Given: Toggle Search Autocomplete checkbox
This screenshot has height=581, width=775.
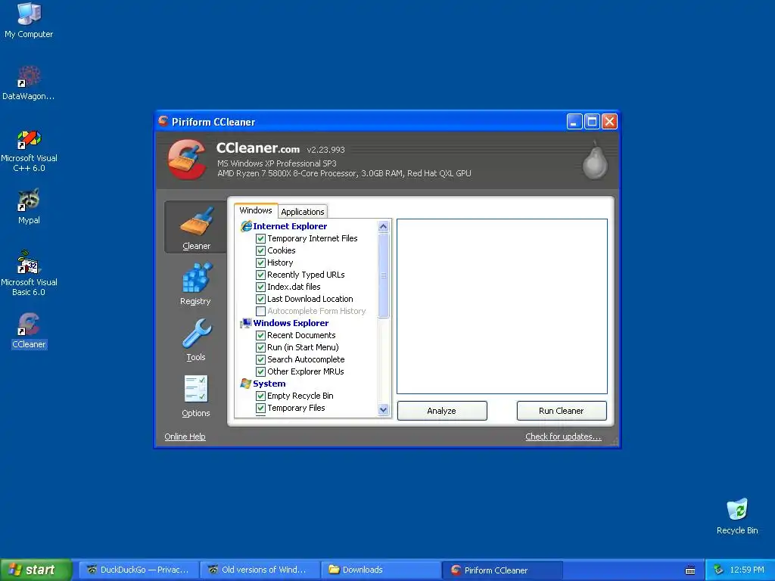Looking at the screenshot, I should coord(260,359).
